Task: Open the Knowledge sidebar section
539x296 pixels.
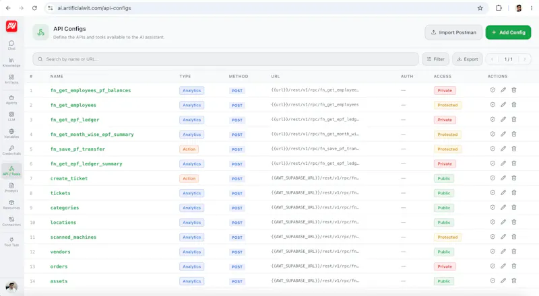Action: pyautogui.click(x=11, y=62)
